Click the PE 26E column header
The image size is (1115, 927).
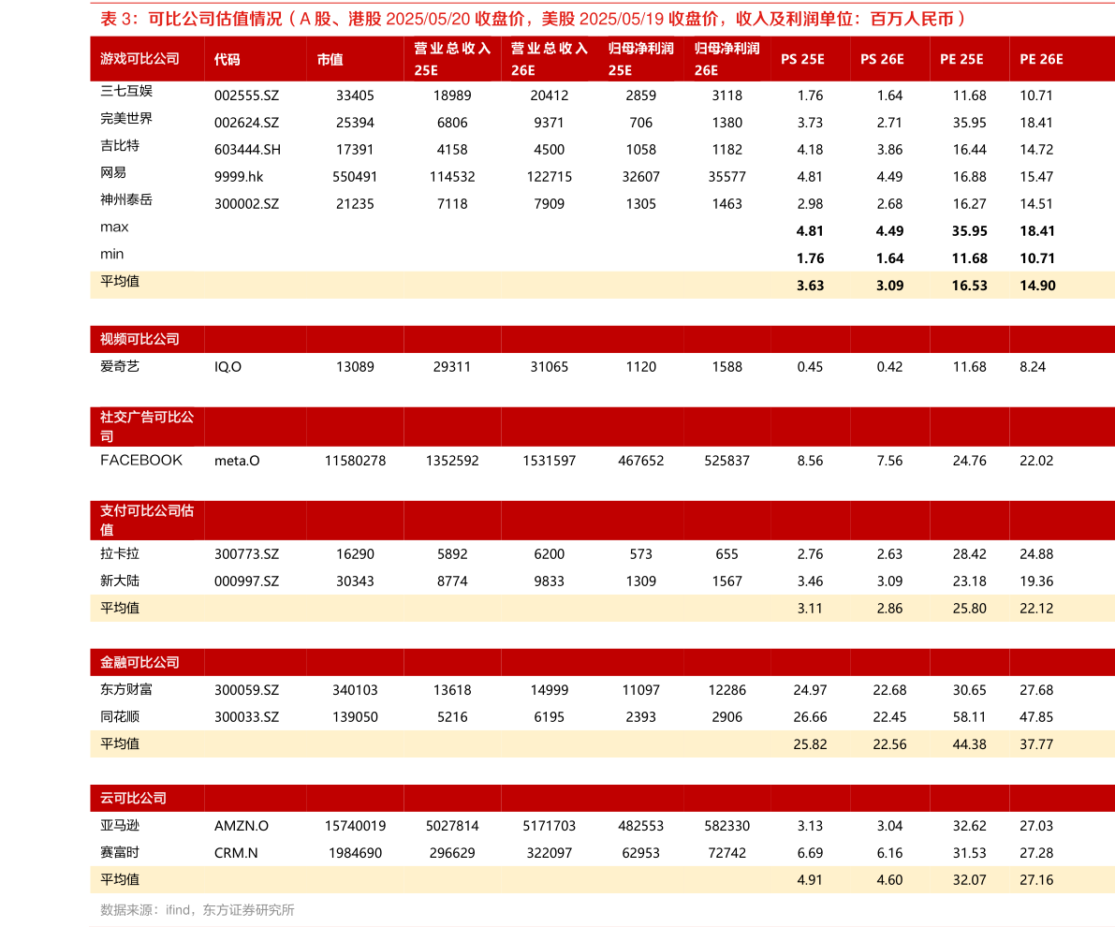pyautogui.click(x=1041, y=60)
